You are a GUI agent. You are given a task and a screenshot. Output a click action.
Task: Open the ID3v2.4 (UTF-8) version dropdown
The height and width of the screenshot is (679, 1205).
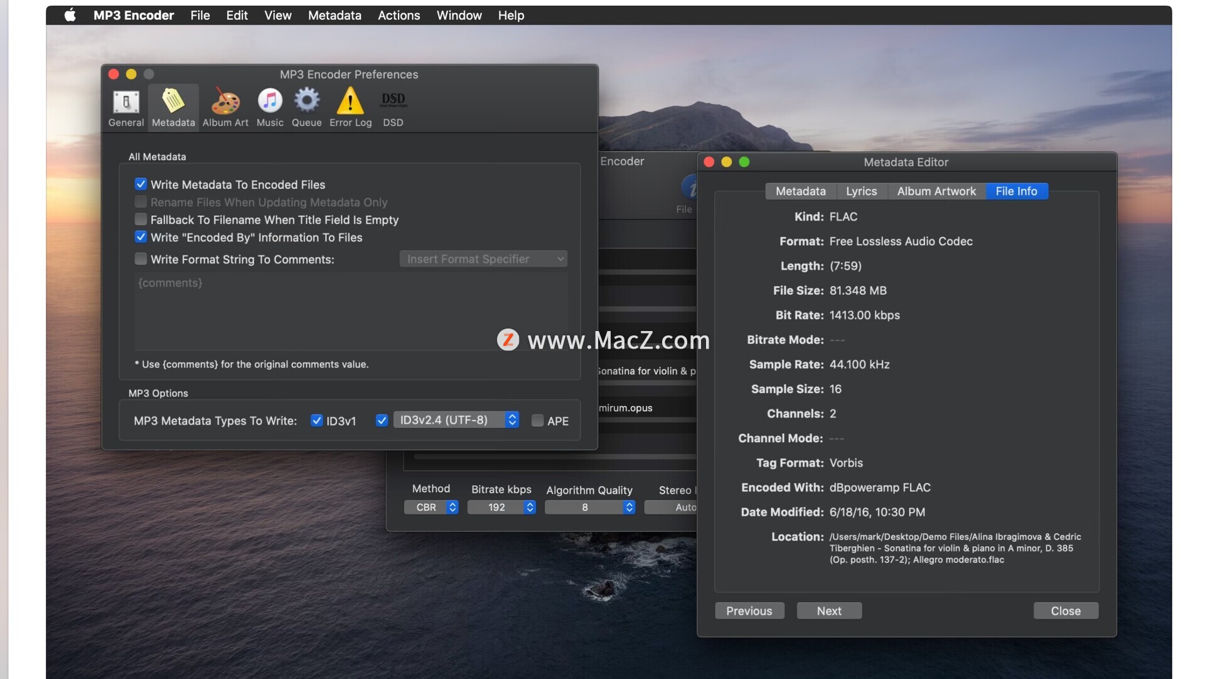456,420
